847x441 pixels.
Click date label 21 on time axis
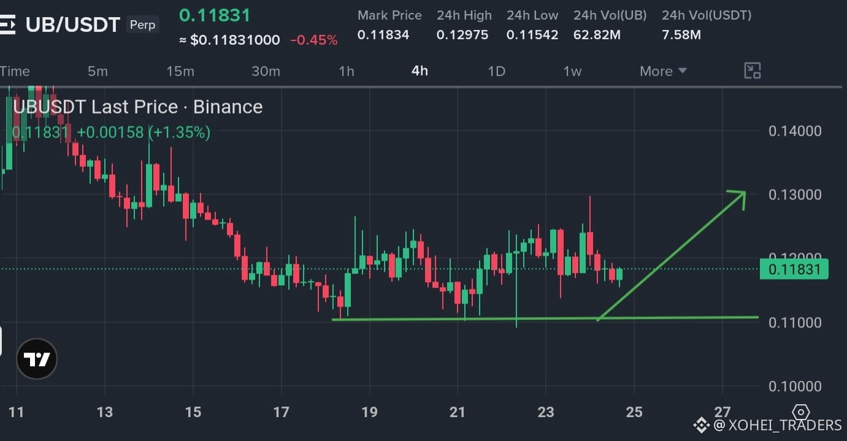click(x=458, y=412)
